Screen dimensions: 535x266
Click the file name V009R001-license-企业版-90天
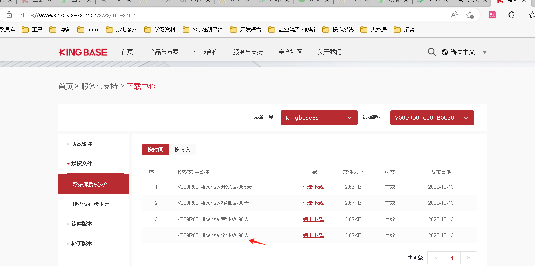click(213, 235)
